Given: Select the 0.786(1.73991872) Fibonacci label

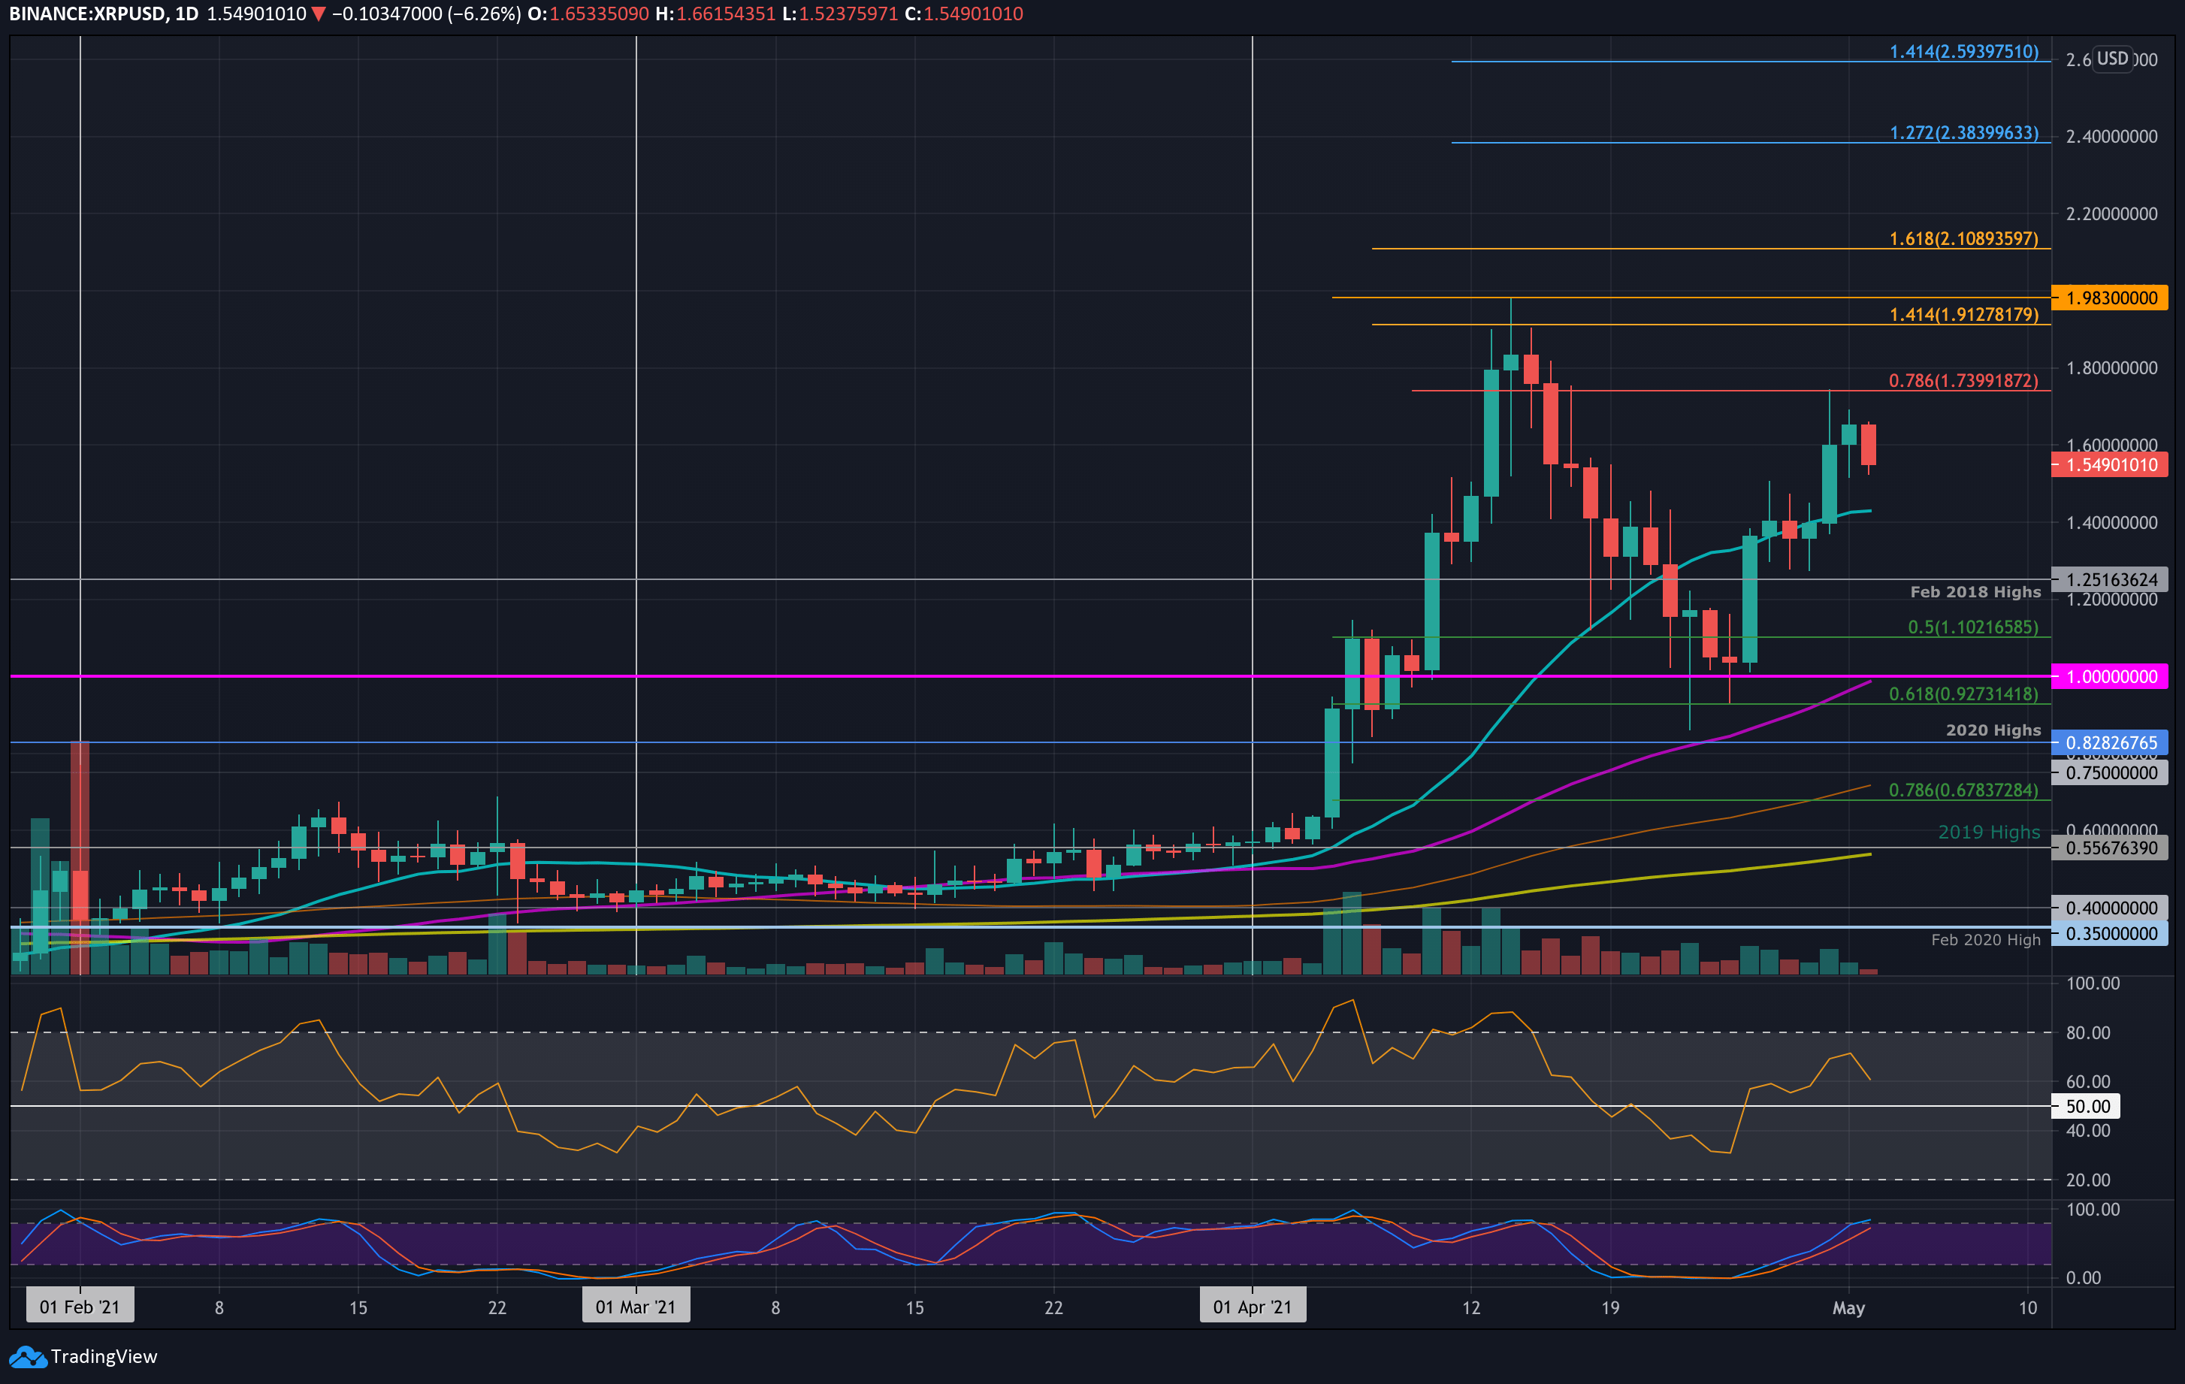Looking at the screenshot, I should [1963, 380].
